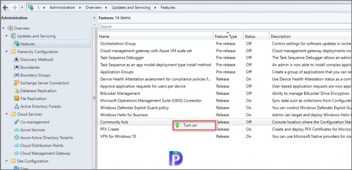Viewport: 352px width, 170px height.
Task: Collapse the Hierarchy Configuration node
Action: pyautogui.click(x=7, y=52)
